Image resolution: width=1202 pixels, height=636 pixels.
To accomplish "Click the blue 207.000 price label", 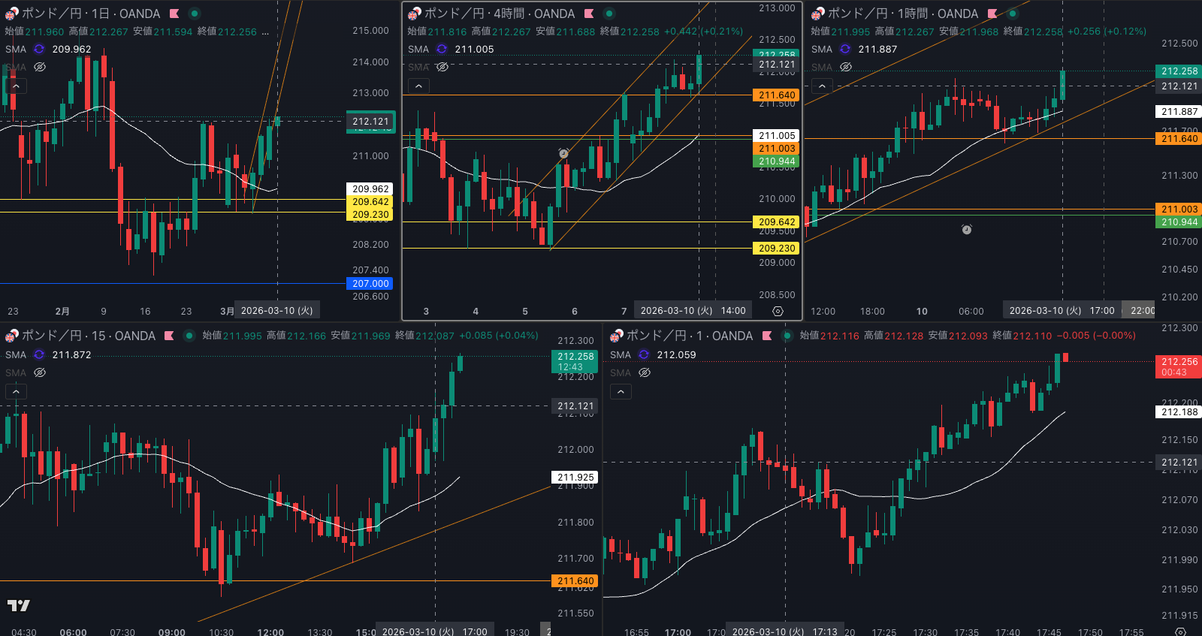I will coord(370,284).
